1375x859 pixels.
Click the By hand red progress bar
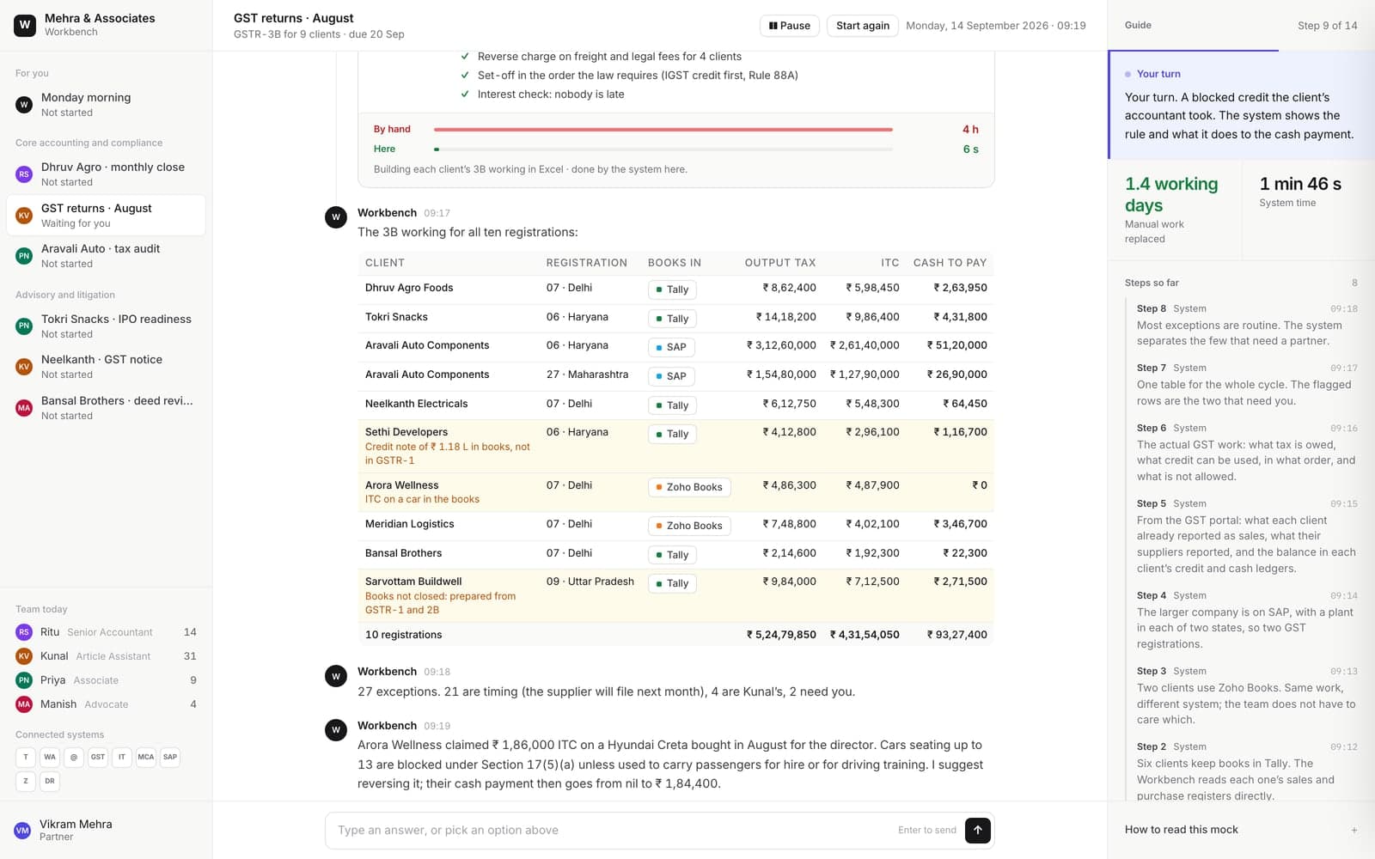(663, 130)
